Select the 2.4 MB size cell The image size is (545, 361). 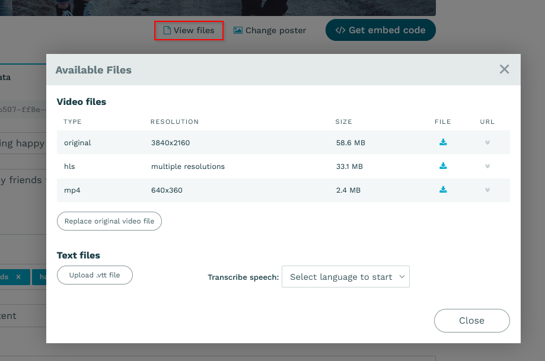[348, 190]
